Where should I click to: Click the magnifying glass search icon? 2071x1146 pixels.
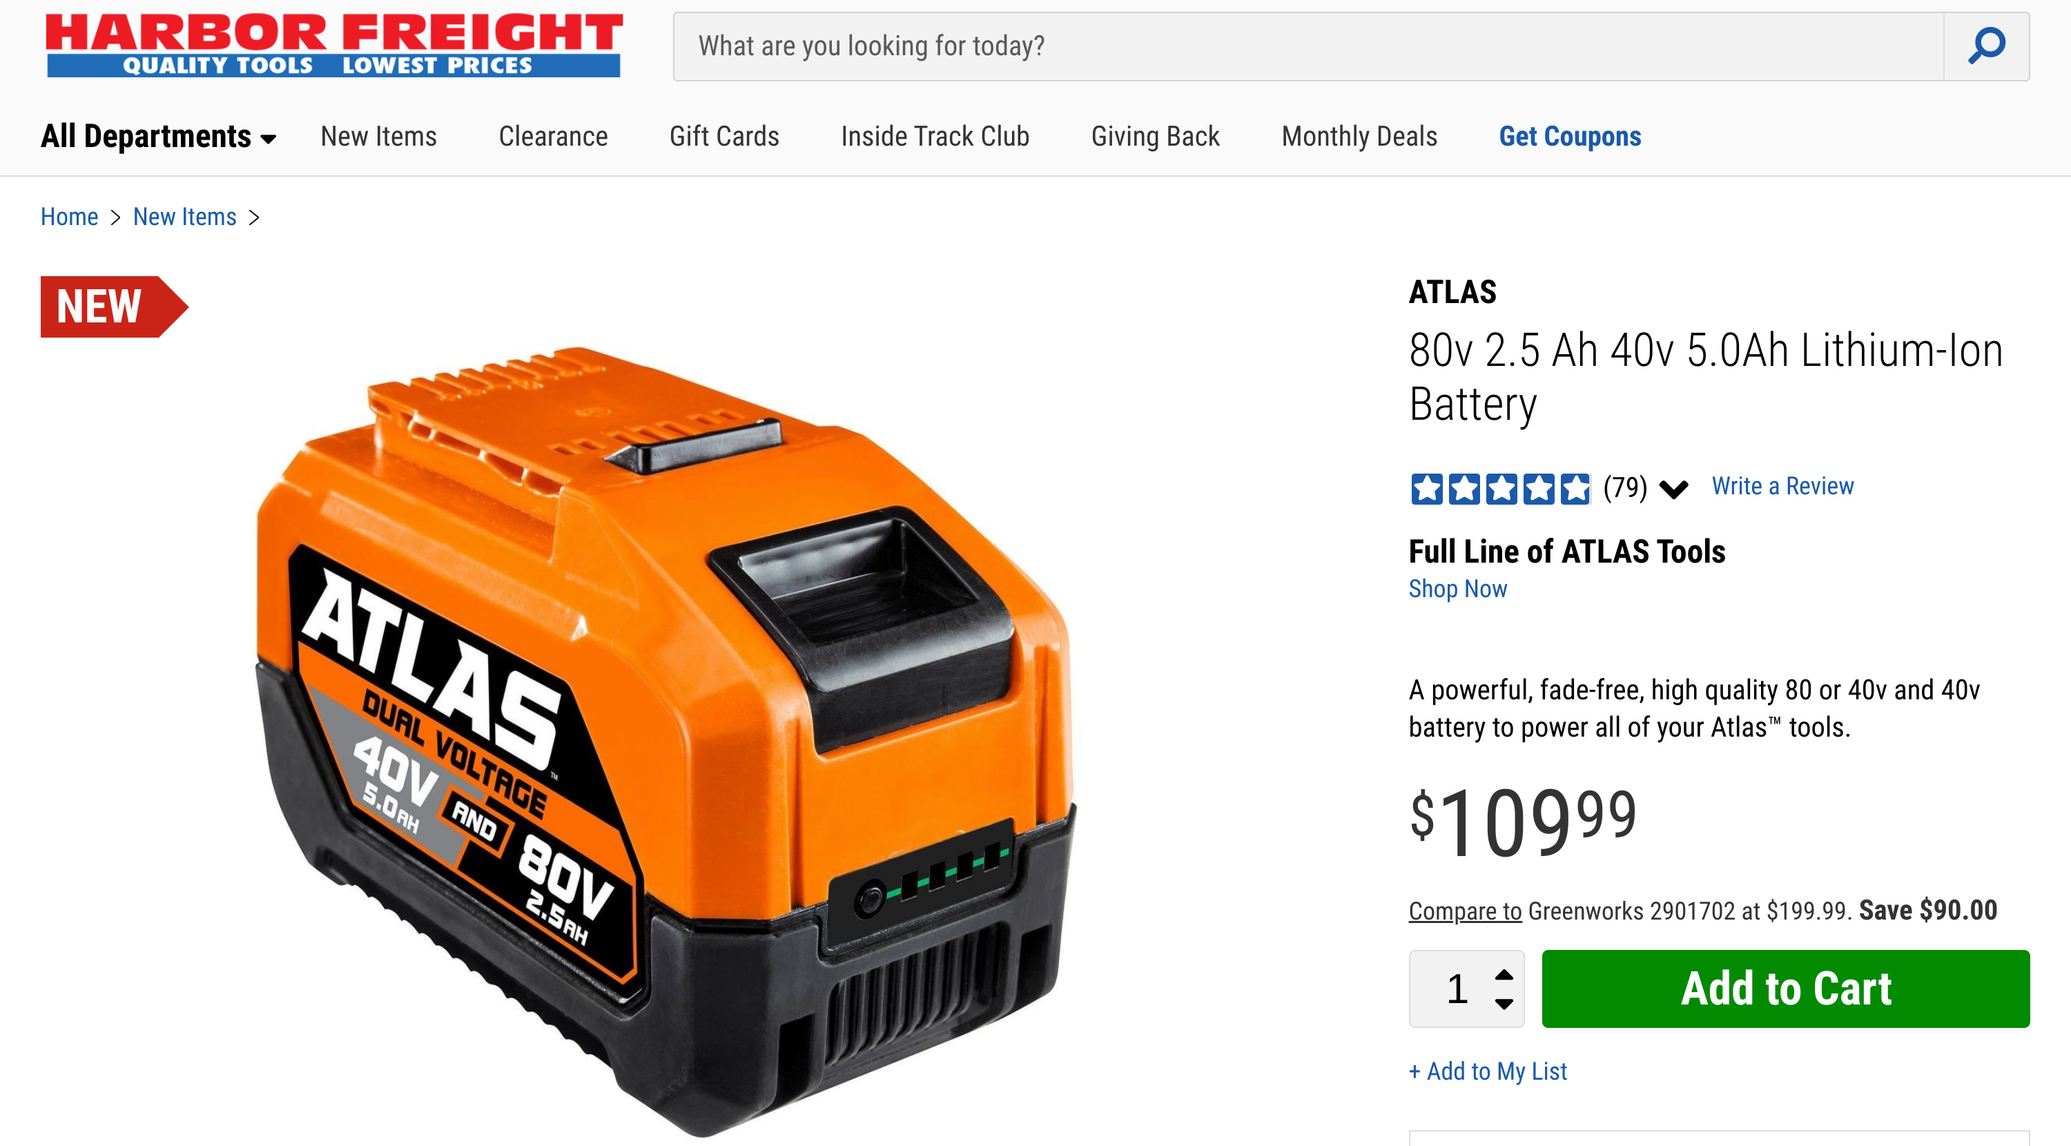pos(1986,46)
